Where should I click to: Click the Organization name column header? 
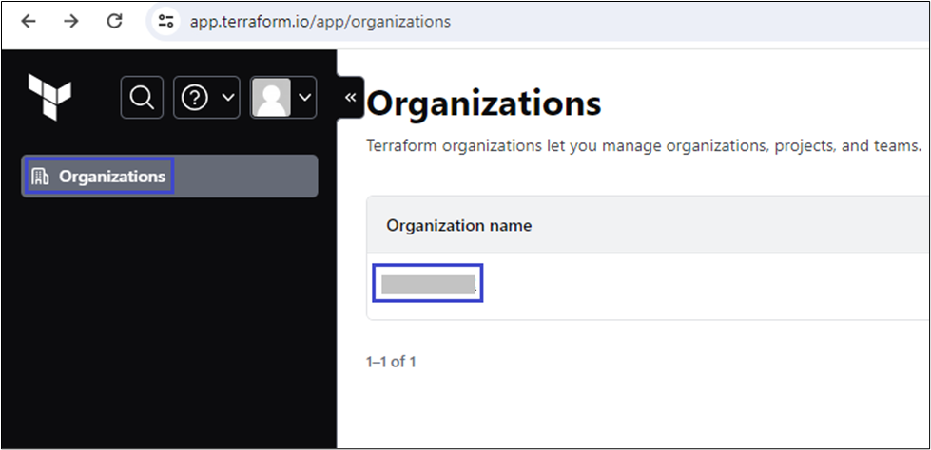(x=459, y=225)
